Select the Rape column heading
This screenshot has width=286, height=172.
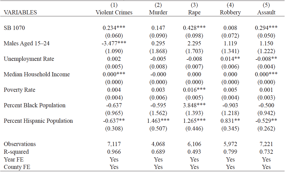(194, 12)
